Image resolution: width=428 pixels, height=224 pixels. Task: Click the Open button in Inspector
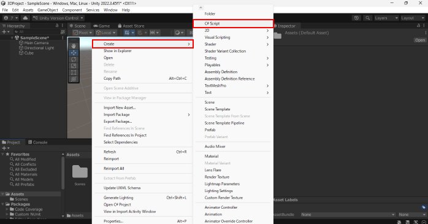[x=420, y=40]
